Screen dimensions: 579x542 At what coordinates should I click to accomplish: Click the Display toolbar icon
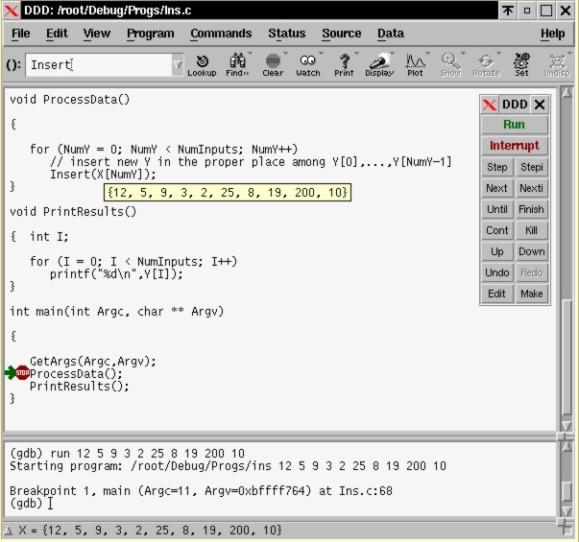(379, 64)
